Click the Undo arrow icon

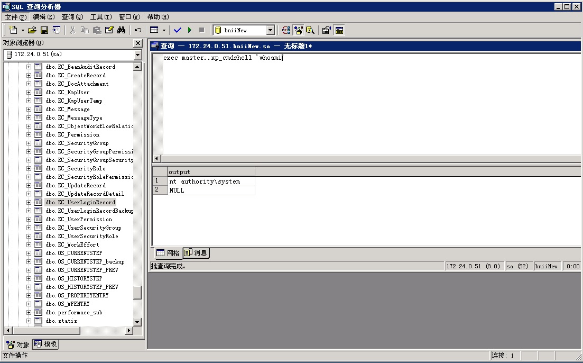click(138, 30)
